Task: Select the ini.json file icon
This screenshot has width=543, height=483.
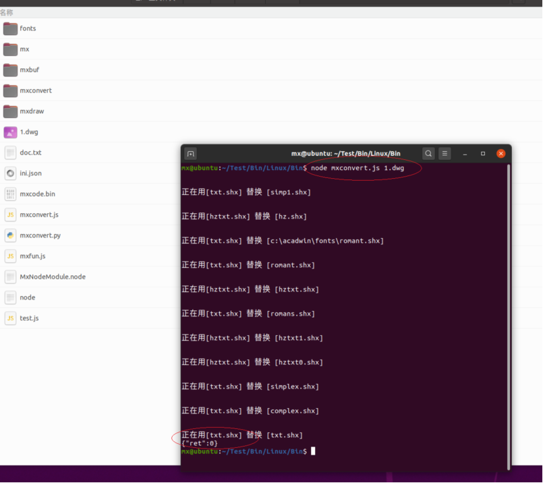Action: click(x=10, y=173)
